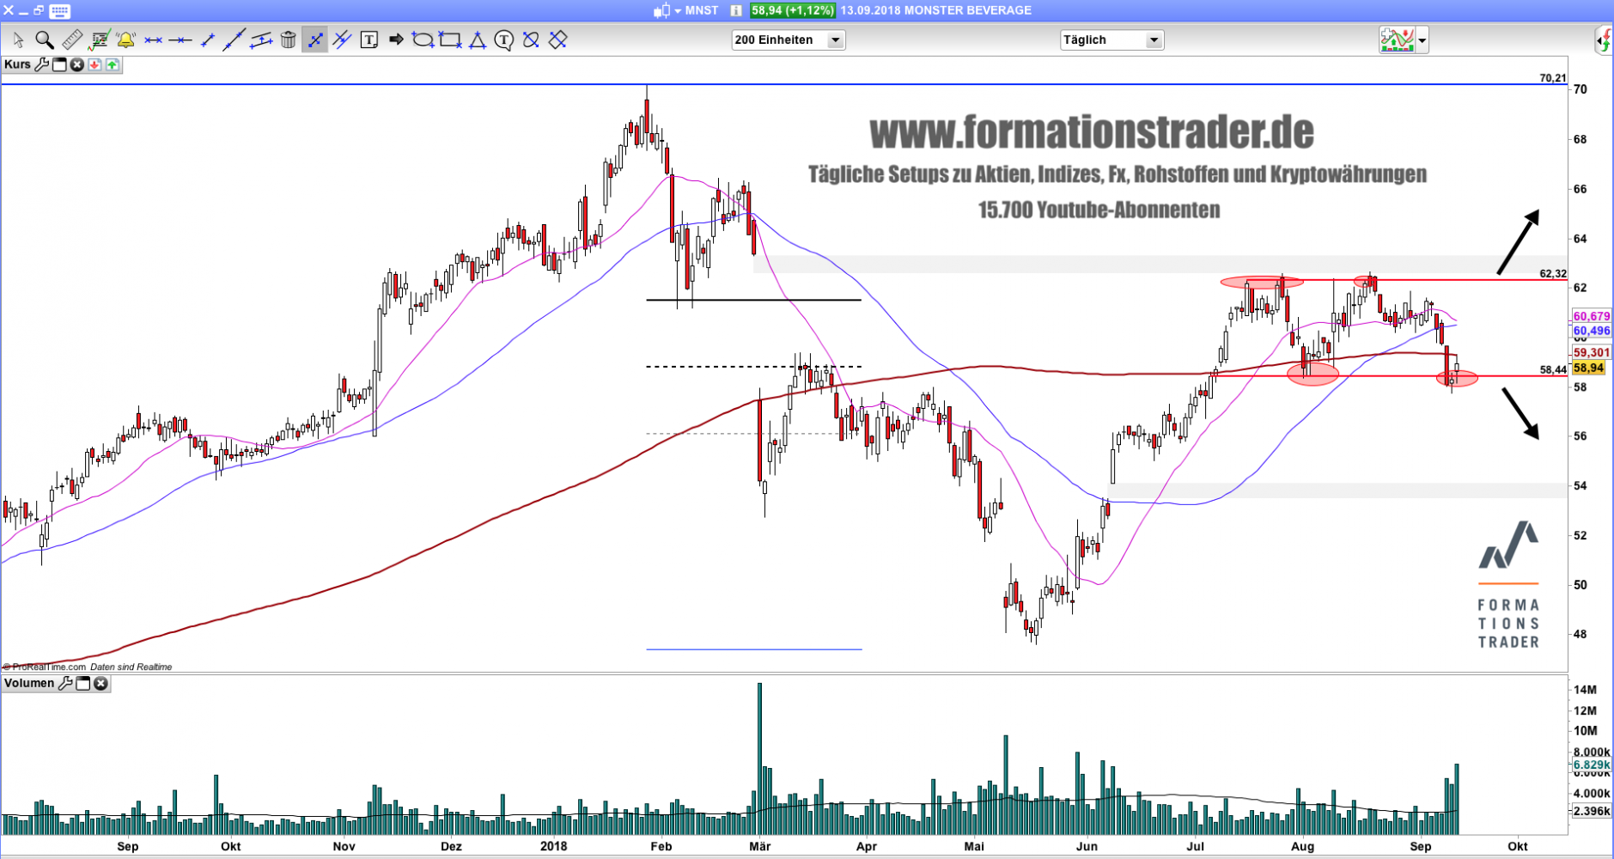Open Kurs panel wrench settings
The width and height of the screenshot is (1614, 859).
[x=41, y=64]
